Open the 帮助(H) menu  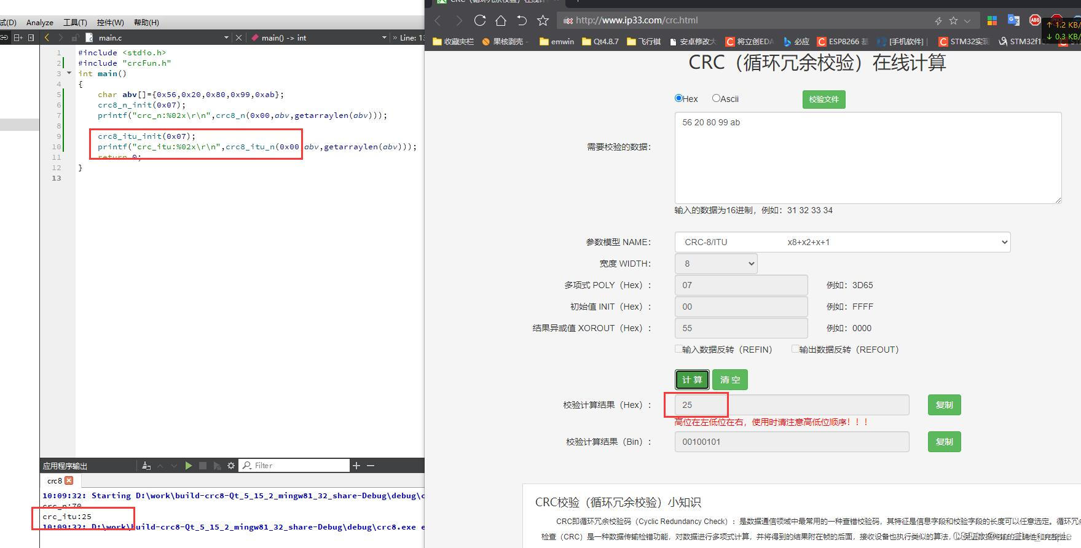146,23
